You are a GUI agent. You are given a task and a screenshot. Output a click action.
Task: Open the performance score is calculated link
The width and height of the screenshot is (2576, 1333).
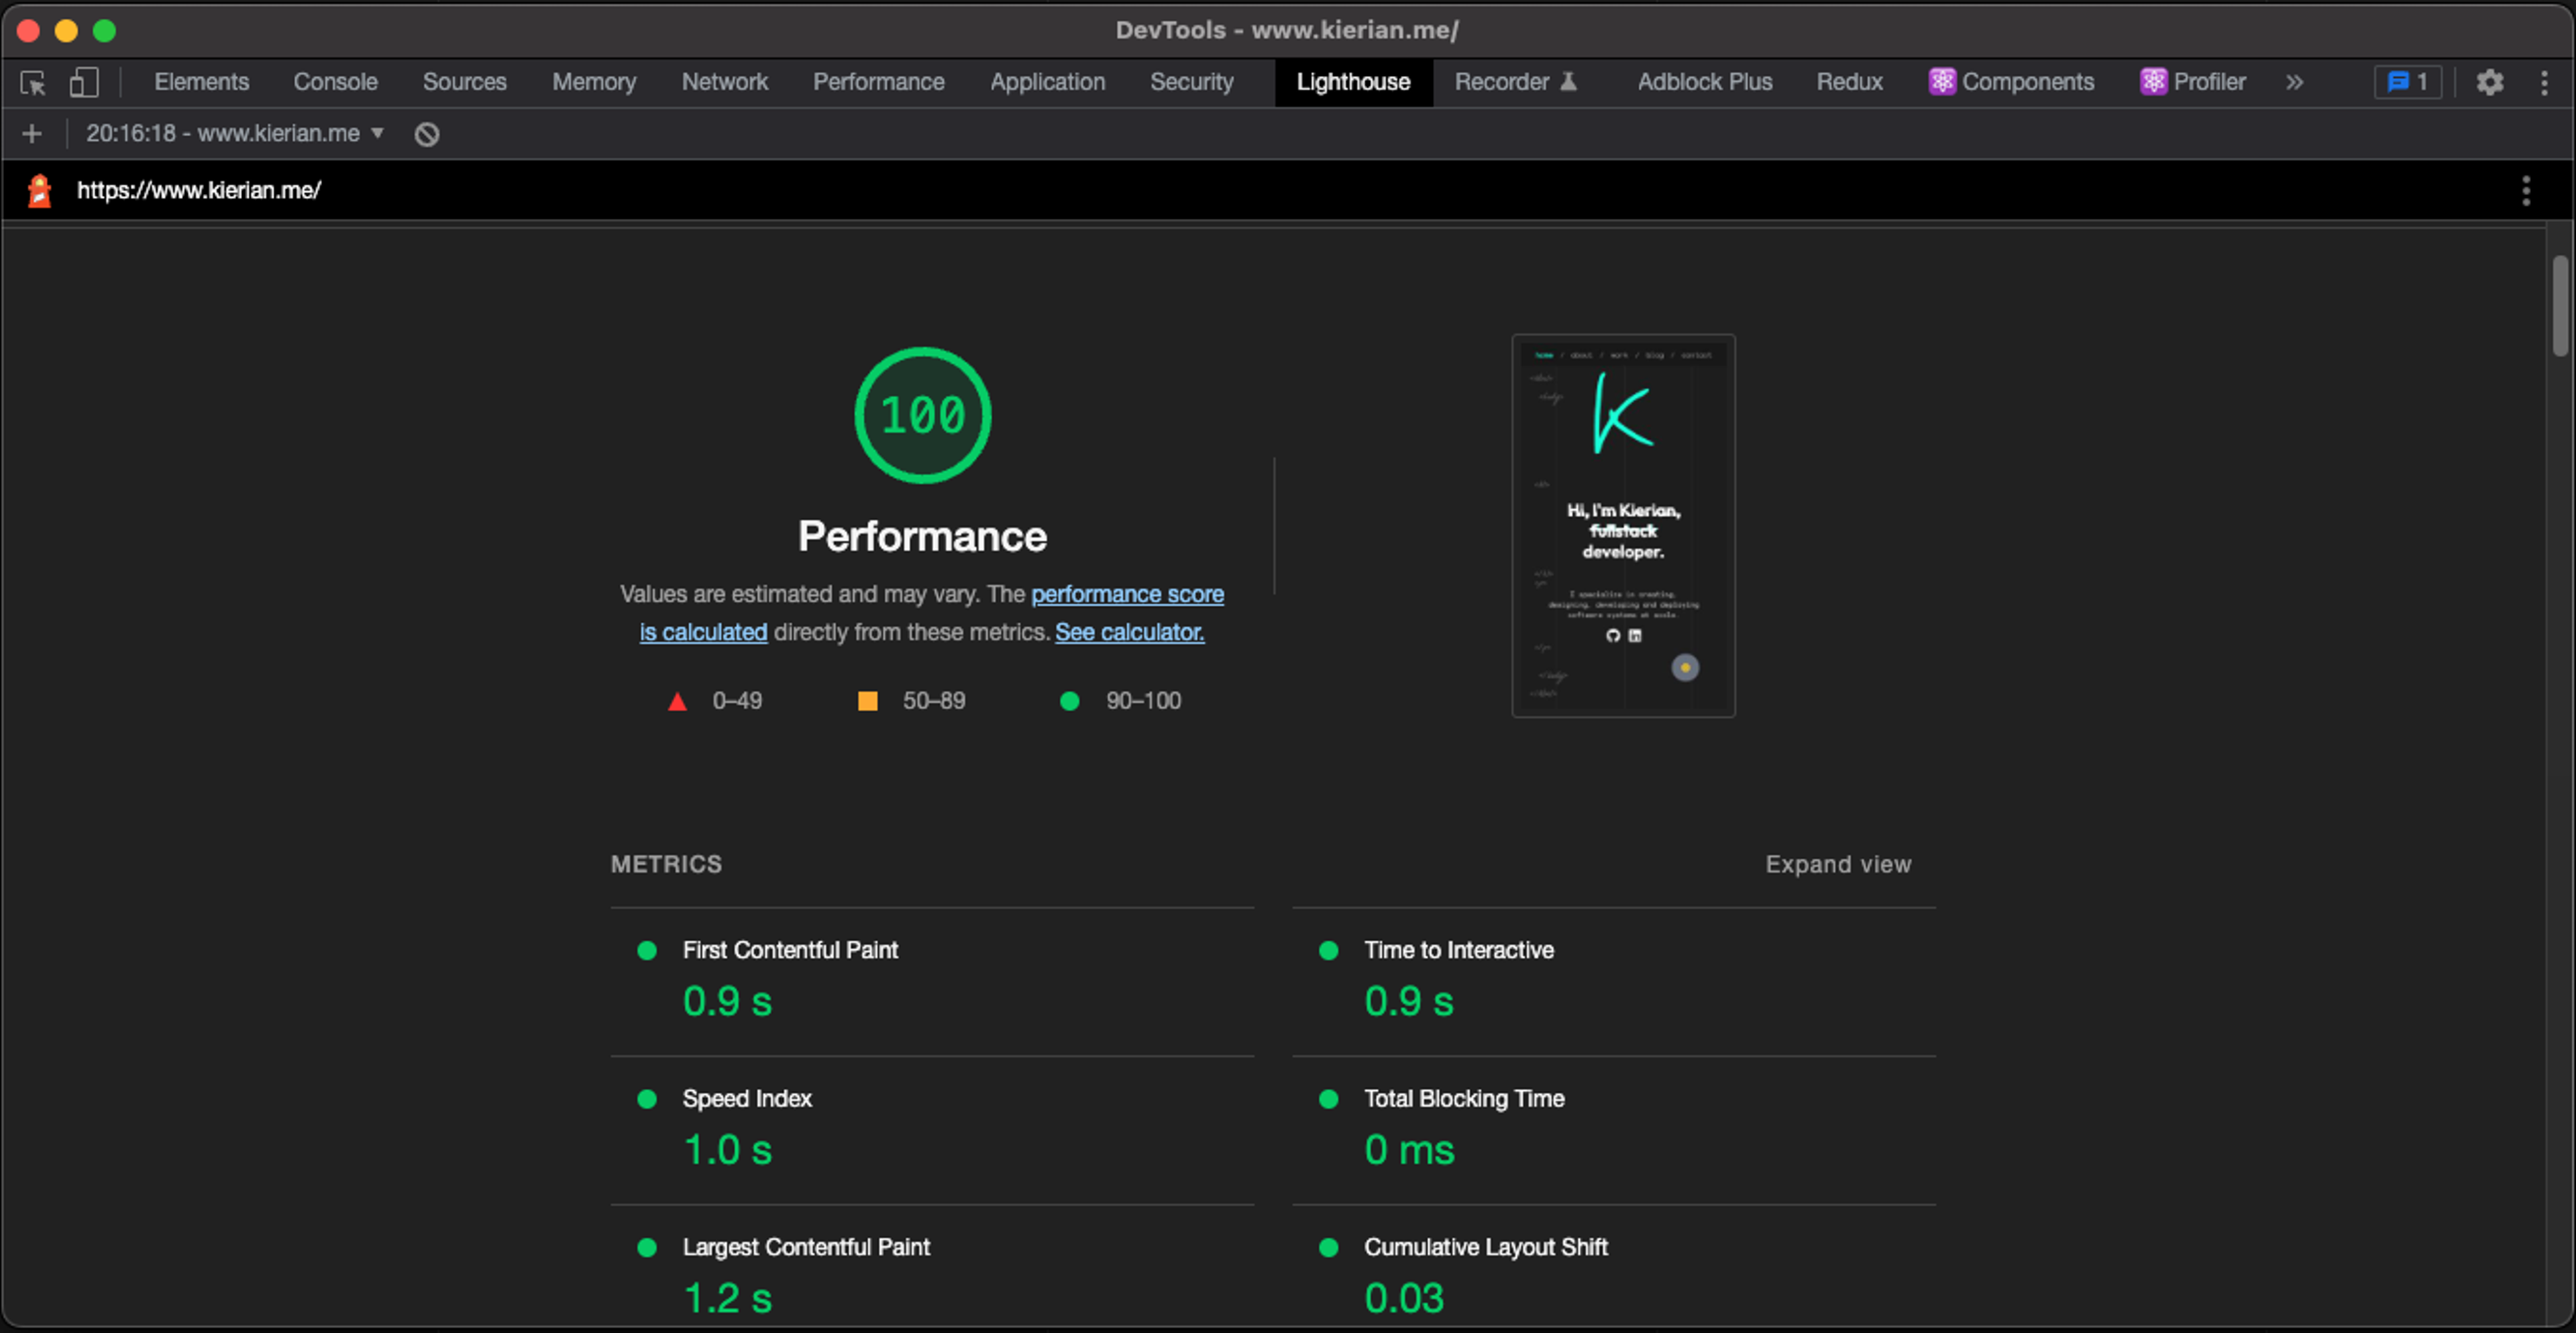1127,594
